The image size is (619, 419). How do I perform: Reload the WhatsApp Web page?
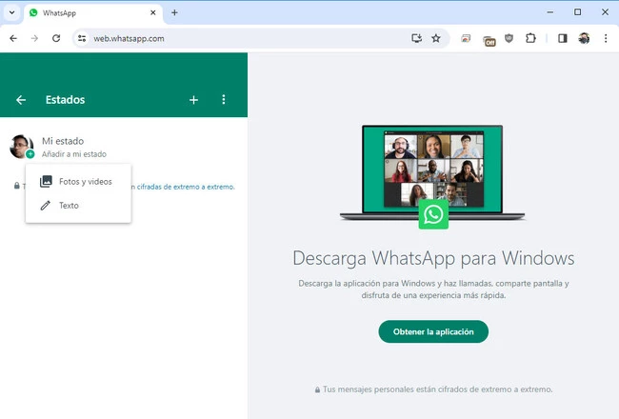pos(56,38)
